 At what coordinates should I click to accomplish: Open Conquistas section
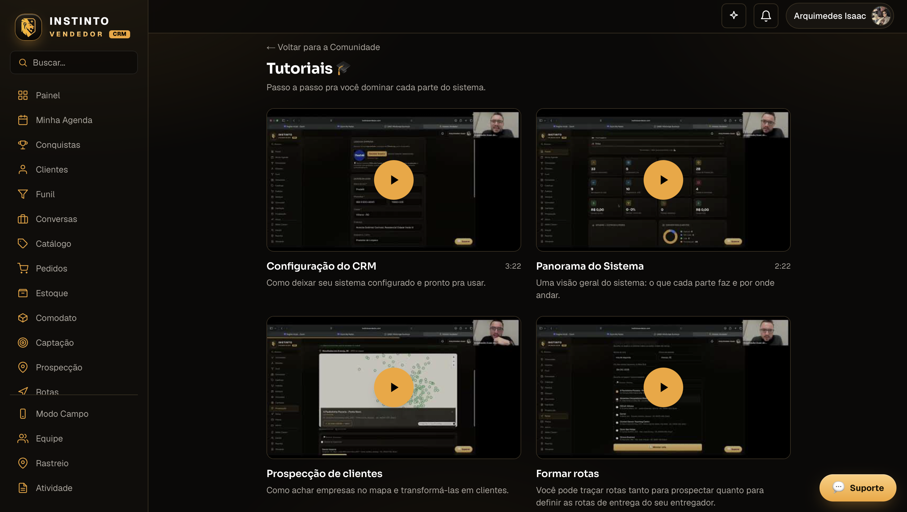coord(74,145)
